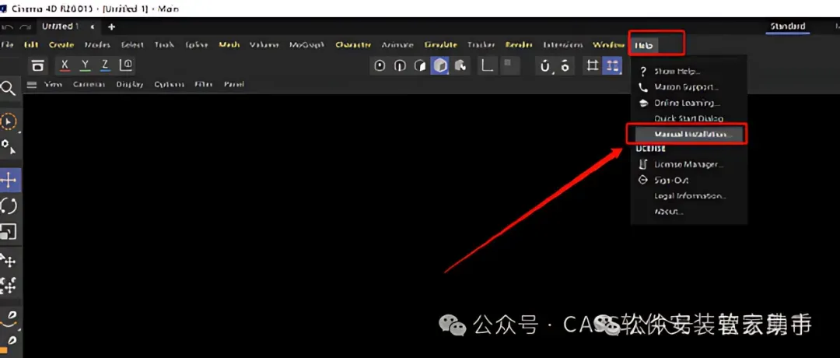Open the Spline menu

pyautogui.click(x=197, y=45)
